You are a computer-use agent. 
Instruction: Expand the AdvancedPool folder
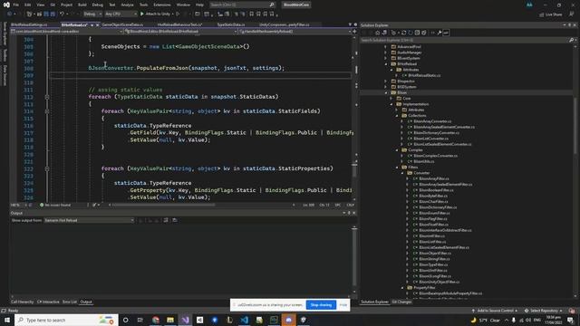click(x=385, y=46)
